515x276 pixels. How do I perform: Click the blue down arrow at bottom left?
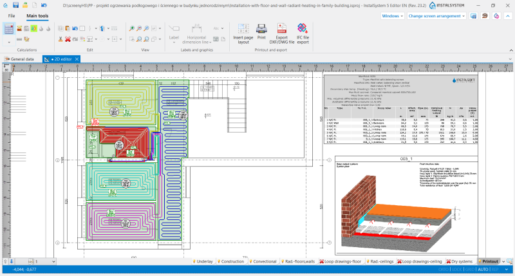pyautogui.click(x=12, y=262)
